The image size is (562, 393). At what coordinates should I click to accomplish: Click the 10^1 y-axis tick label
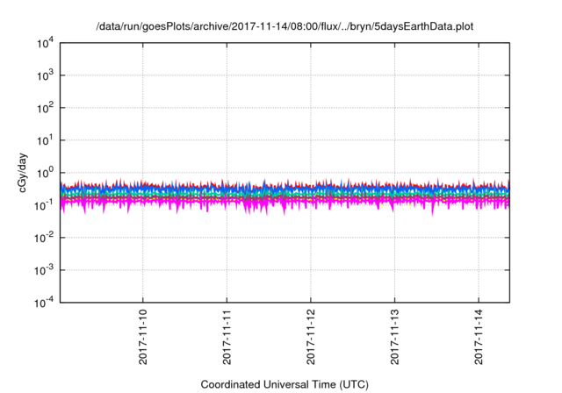(46, 140)
